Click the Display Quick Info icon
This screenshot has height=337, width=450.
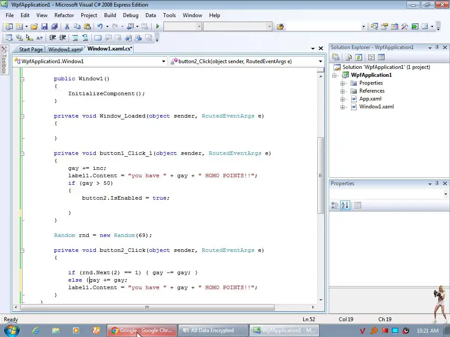(x=29, y=38)
